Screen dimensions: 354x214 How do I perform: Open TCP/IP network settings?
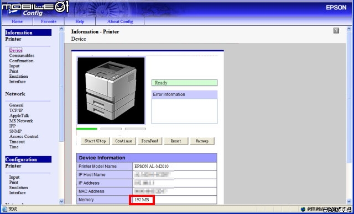click(x=16, y=110)
